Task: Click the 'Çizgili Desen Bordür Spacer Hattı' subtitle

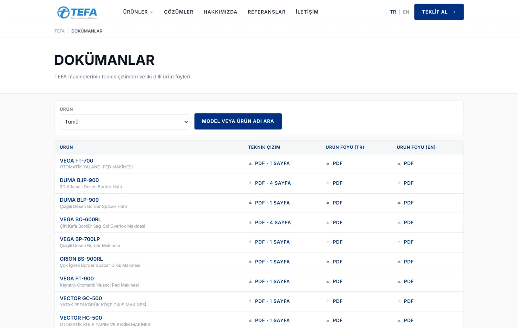Action: click(93, 207)
